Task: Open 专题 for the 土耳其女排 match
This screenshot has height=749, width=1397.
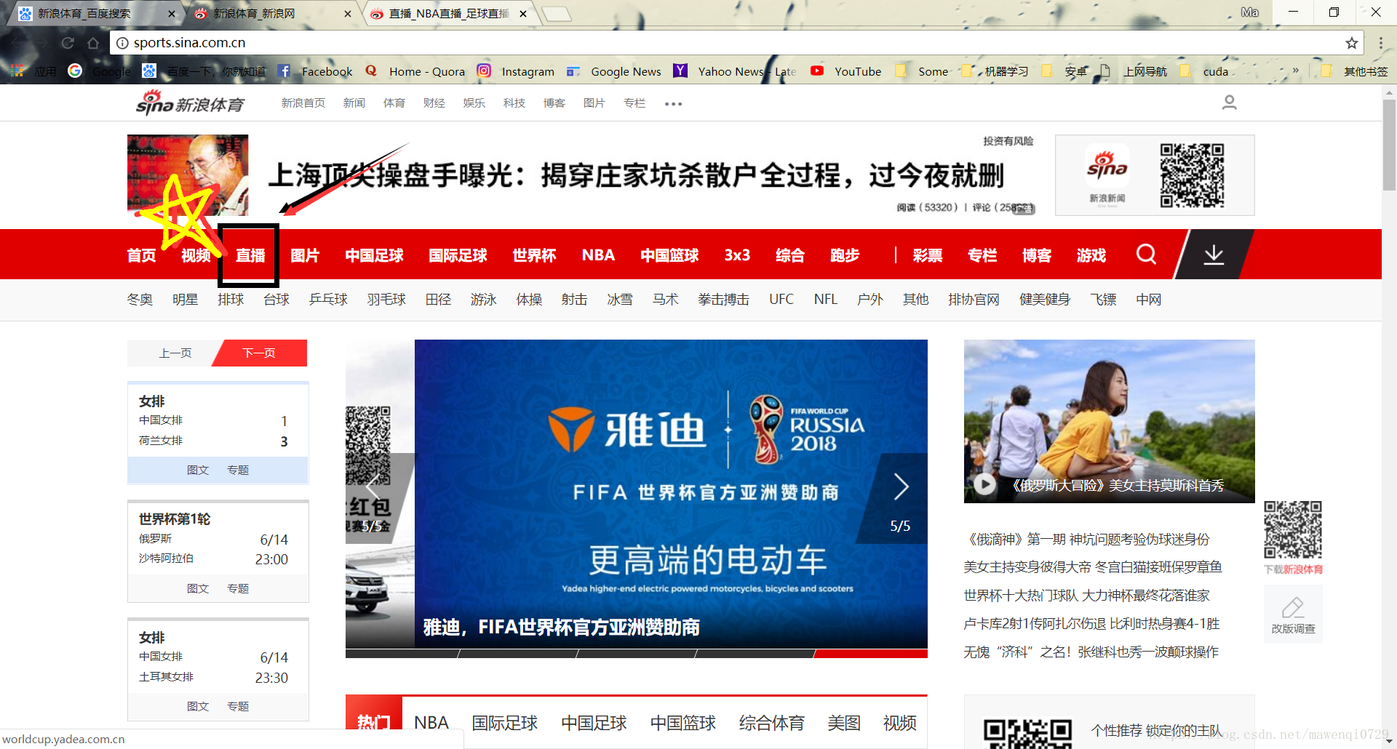Action: coord(238,707)
